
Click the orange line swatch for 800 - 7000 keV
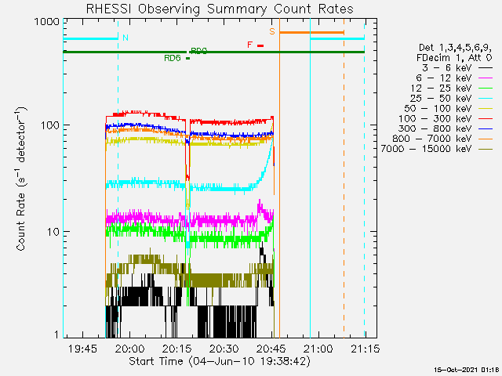pyautogui.click(x=486, y=139)
